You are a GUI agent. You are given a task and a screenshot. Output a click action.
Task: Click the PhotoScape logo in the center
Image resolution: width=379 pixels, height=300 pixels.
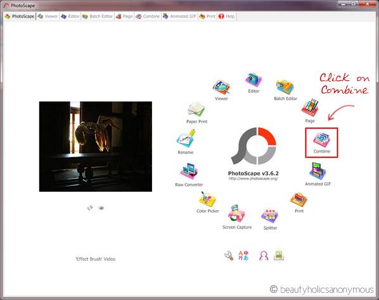[254, 146]
